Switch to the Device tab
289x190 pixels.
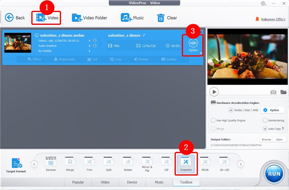[132, 182]
